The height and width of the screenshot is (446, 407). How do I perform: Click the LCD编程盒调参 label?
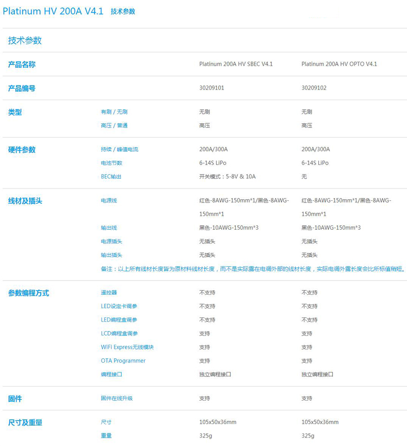(x=119, y=333)
